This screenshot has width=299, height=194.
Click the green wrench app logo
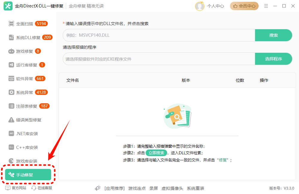8,6
